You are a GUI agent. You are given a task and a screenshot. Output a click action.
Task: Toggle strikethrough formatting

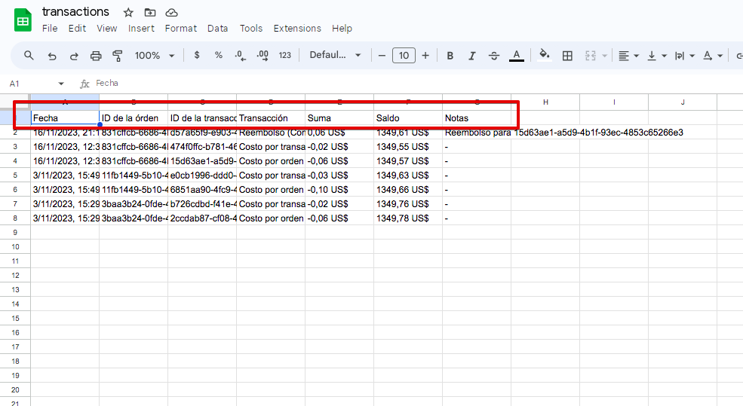[494, 56]
